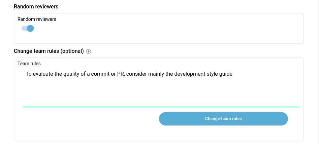This screenshot has width=319, height=144.
Task: Click the word commit in the rules text
Action: (100, 74)
